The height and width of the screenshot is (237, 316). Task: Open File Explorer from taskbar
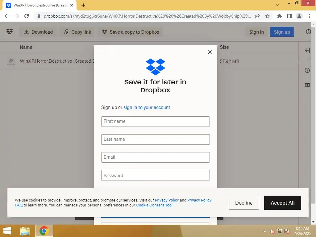25,231
